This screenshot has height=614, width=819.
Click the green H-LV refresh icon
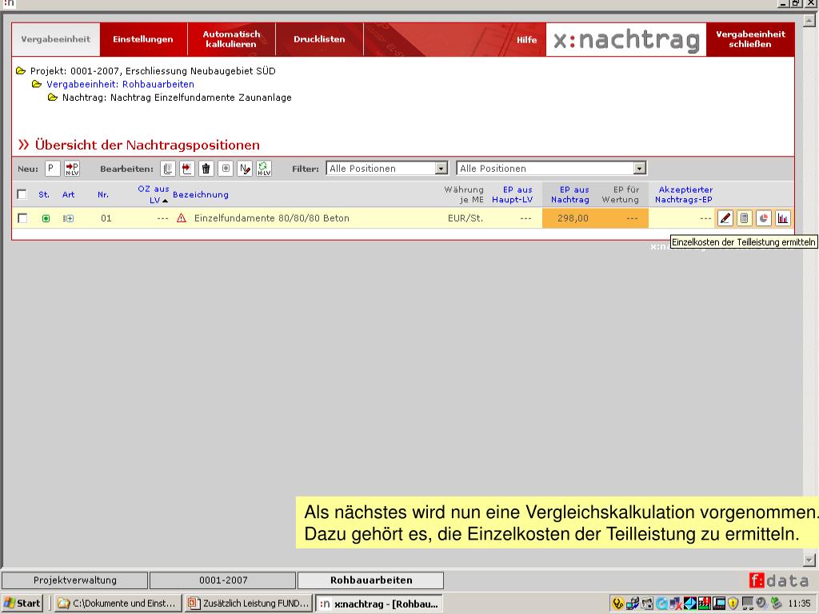(264, 169)
